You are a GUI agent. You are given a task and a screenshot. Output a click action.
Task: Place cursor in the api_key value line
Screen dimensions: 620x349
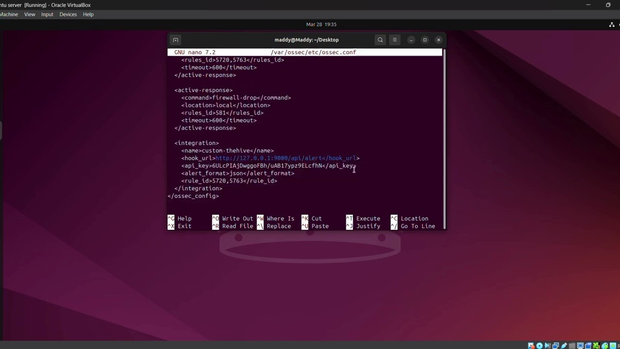tap(269, 166)
